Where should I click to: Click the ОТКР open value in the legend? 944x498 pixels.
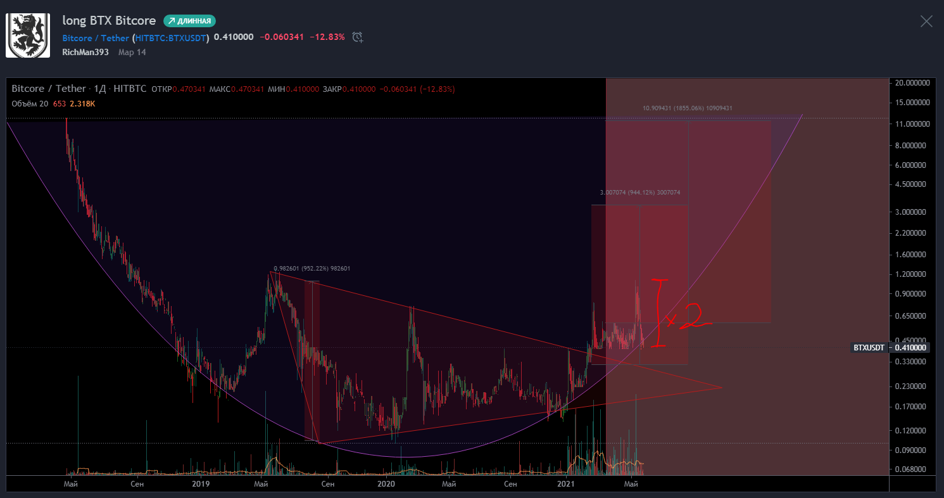[x=191, y=89]
